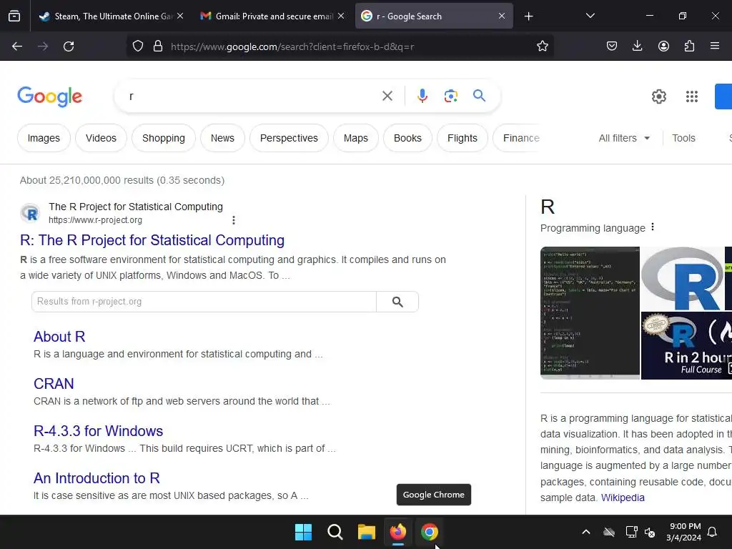
Task: Submit search with magnifier icon
Action: click(479, 96)
